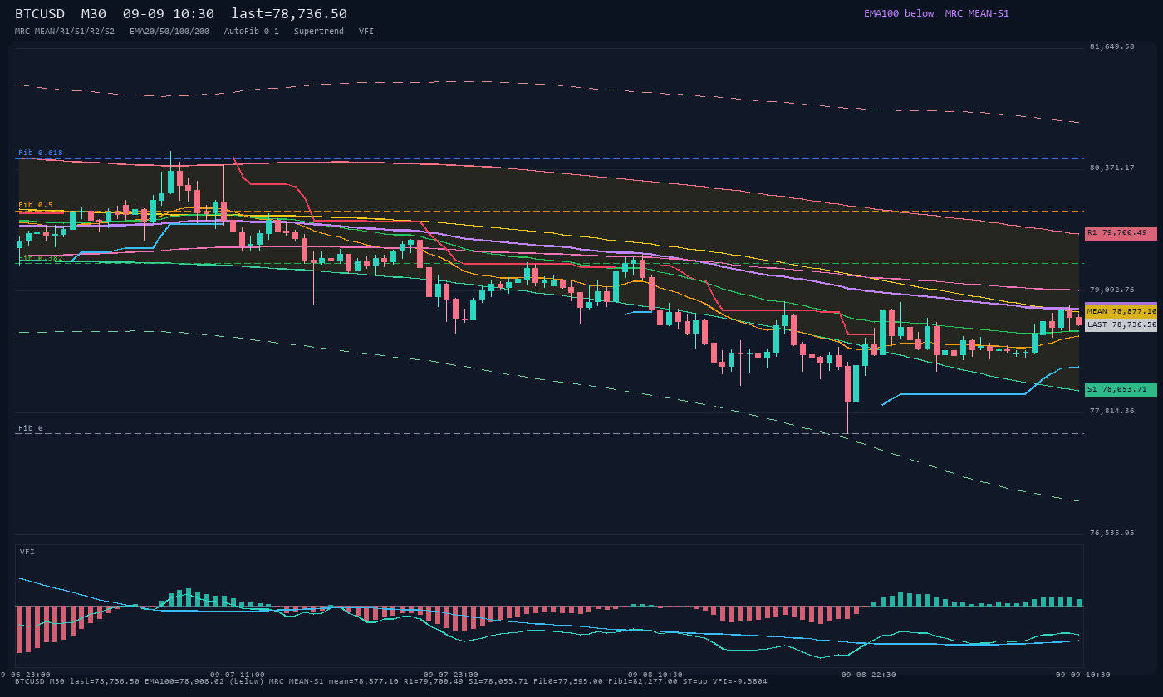Click the 09-08 22:30 time axis label
The height and width of the screenshot is (697, 1163).
pos(869,675)
